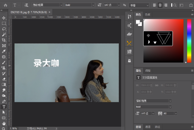This screenshot has height=130, width=194.
Task: Open font family dropdown in options bar
Action: [x=61, y=5]
